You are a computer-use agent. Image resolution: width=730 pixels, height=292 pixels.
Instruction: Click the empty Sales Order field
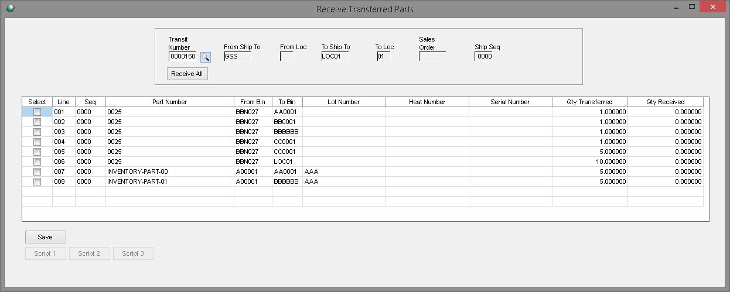click(x=432, y=57)
